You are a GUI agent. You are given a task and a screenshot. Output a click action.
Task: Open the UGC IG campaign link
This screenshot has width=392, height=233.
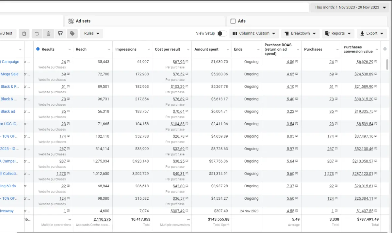pyautogui.click(x=9, y=124)
